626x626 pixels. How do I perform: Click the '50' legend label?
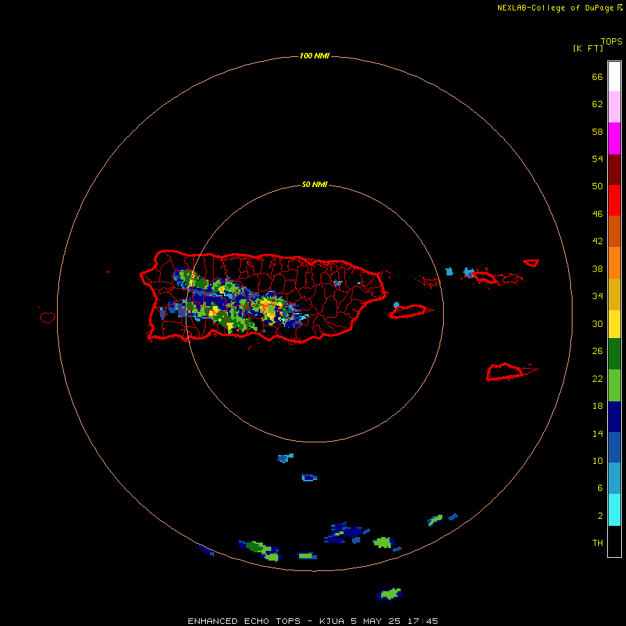tap(597, 186)
